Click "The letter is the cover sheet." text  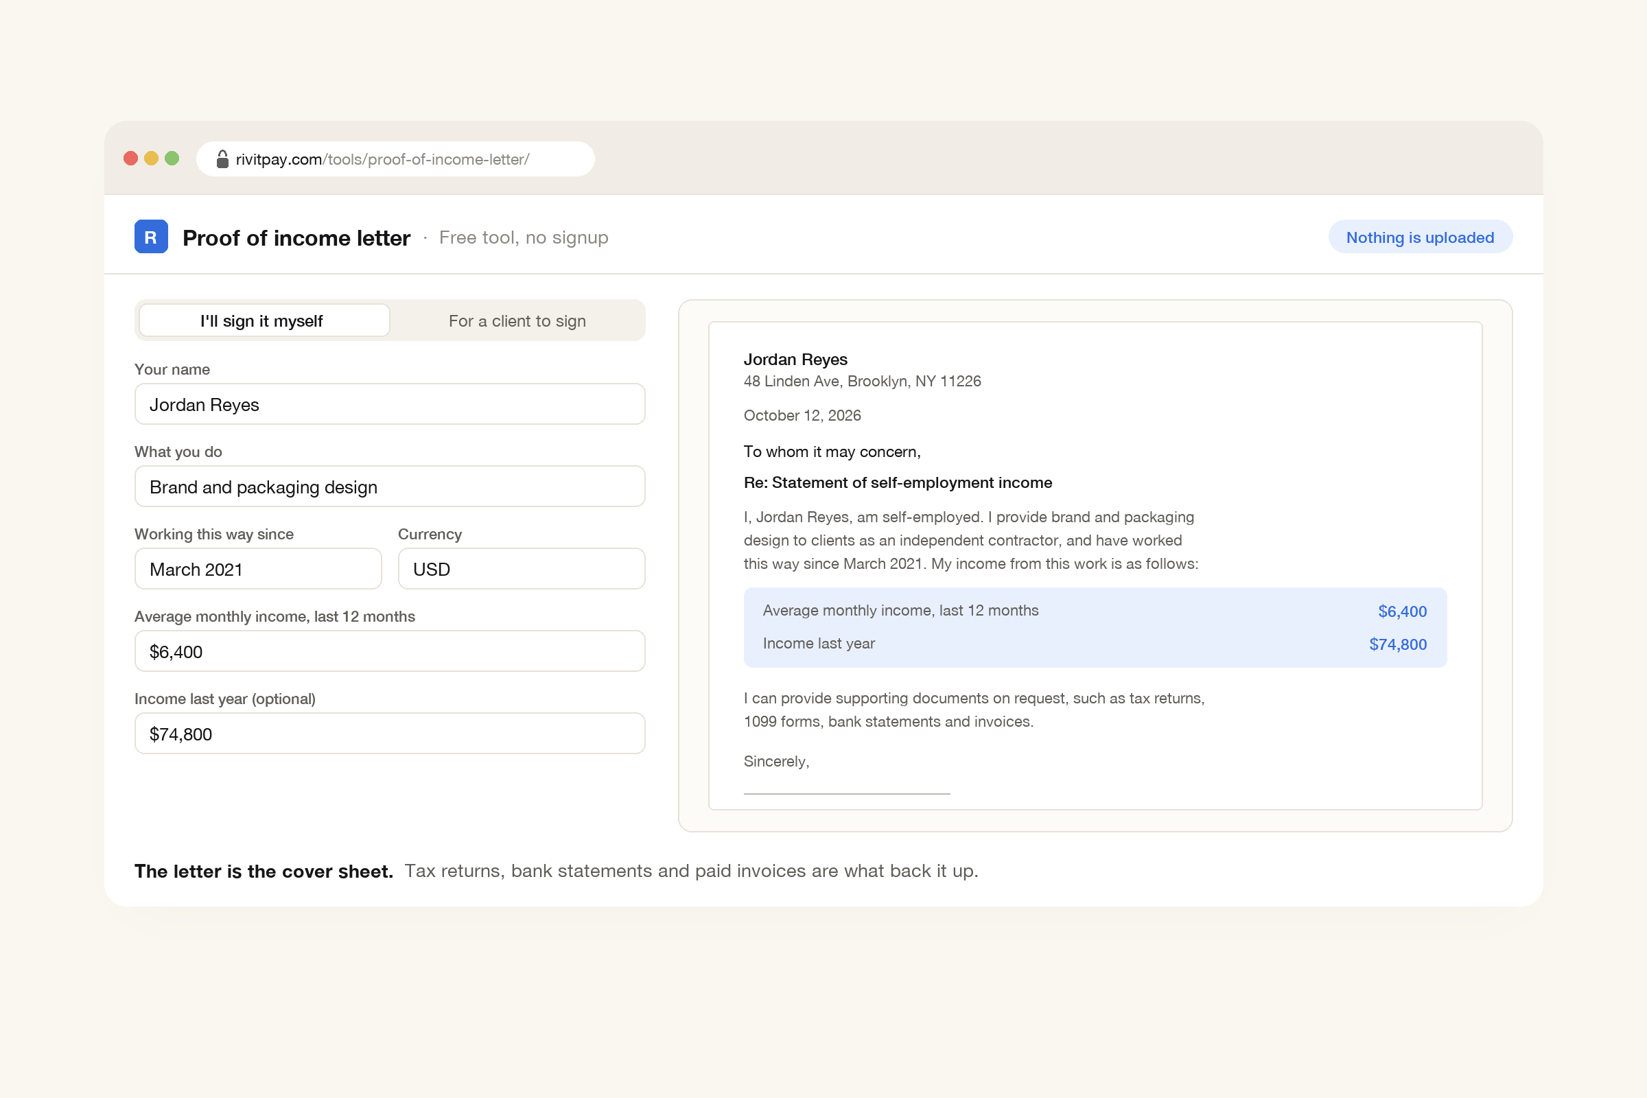point(264,871)
